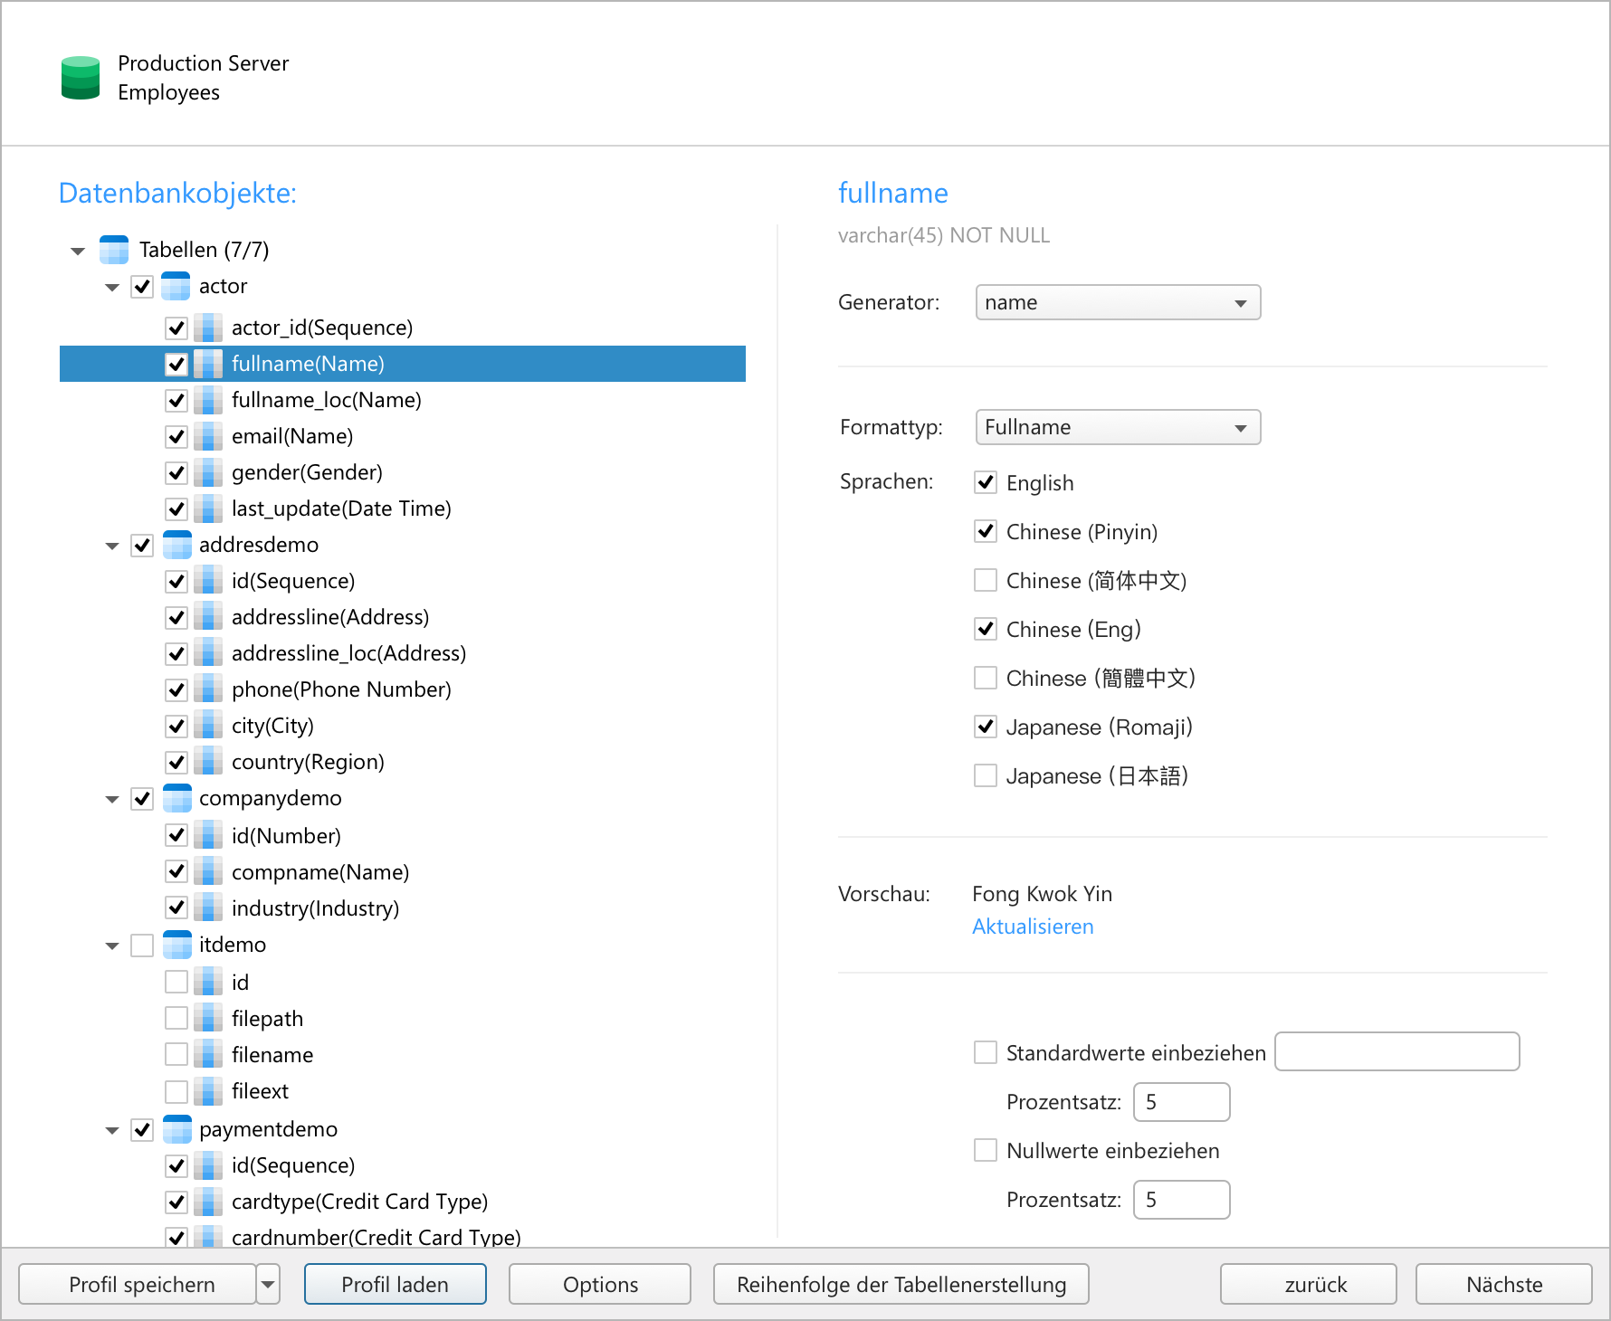Viewport: 1611px width, 1321px height.
Task: Click column icon beside gender(Gender)
Action: (x=209, y=472)
